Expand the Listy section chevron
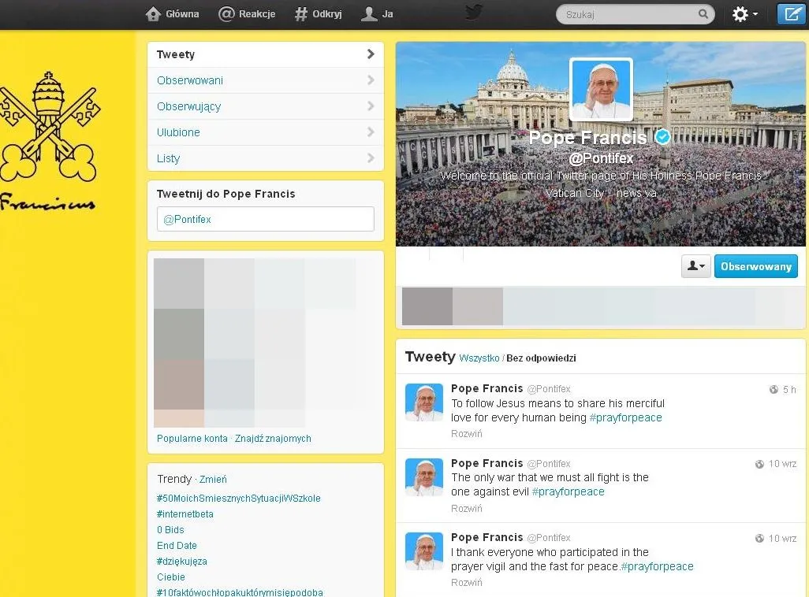Viewport: 809px width, 597px height. point(369,158)
